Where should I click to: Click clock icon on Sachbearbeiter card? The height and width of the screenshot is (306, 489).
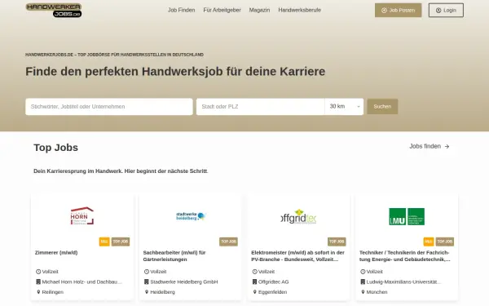[x=147, y=272]
